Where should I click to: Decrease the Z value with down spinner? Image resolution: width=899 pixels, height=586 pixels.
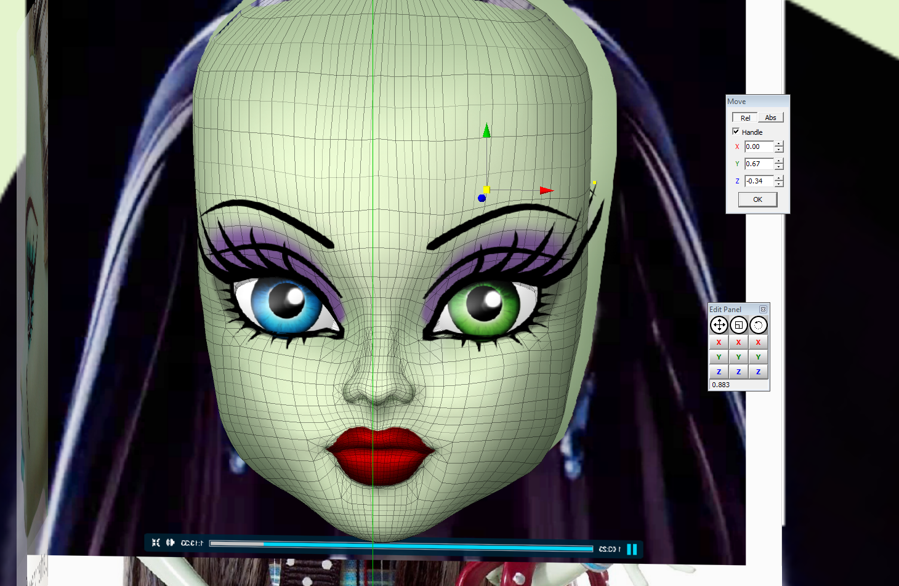point(779,184)
